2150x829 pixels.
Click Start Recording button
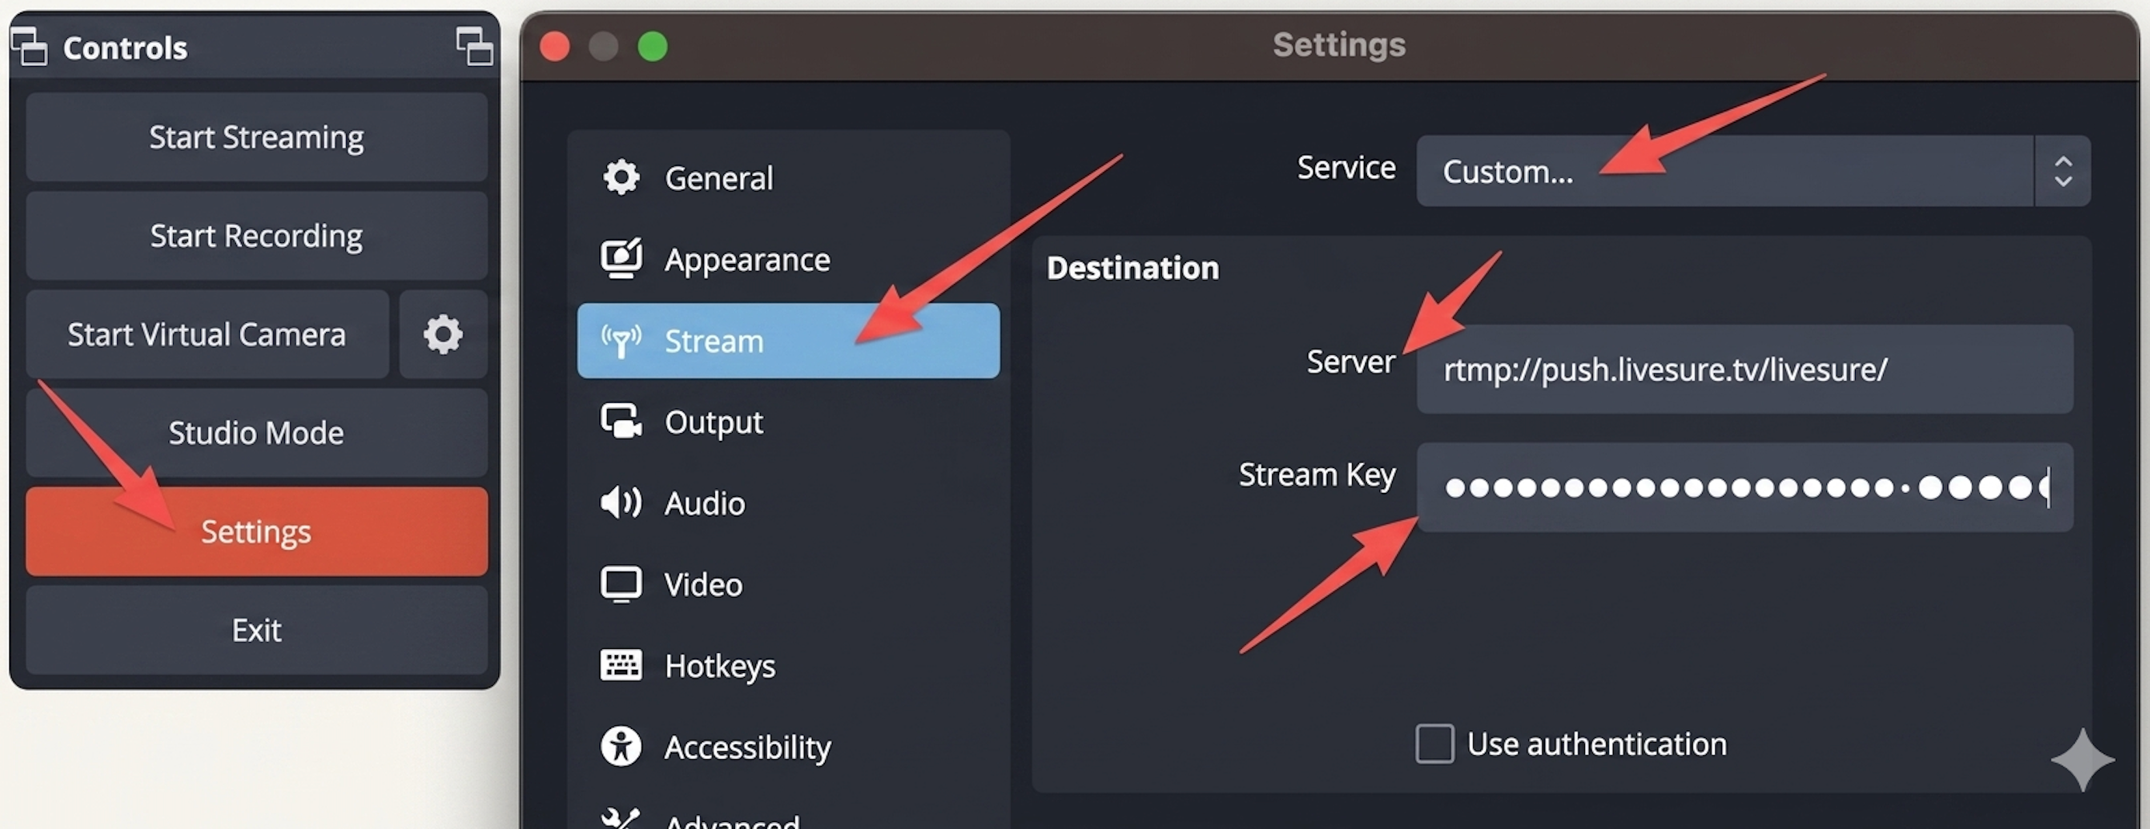[256, 235]
